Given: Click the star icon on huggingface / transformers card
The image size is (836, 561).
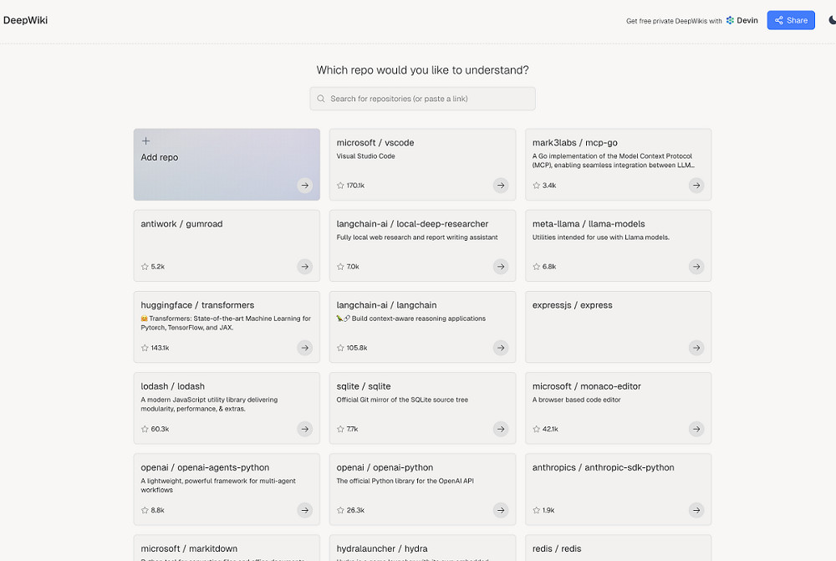Looking at the screenshot, I should coord(145,348).
